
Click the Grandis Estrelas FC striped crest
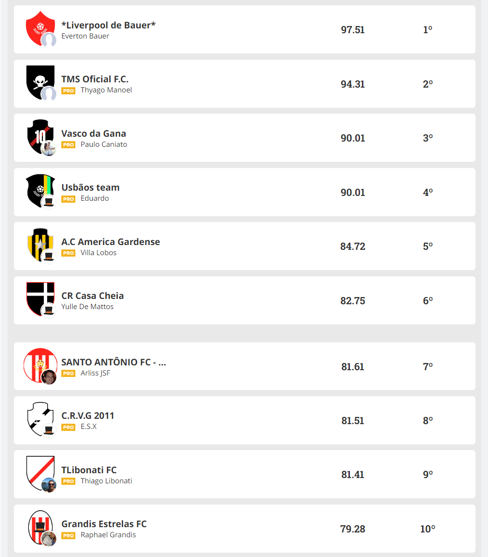[x=38, y=524]
